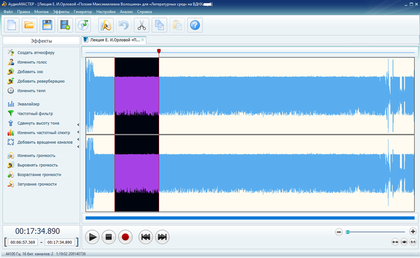420x258 pixels.
Task: Click the icon next to Выровнять громкость
Action: (11, 165)
